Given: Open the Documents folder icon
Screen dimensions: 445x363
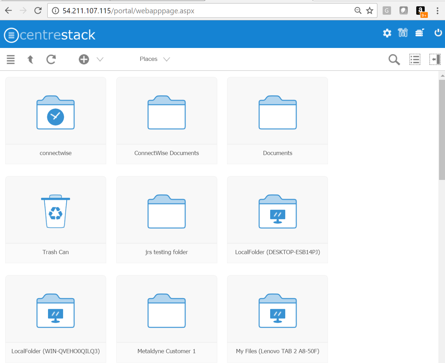Looking at the screenshot, I should (278, 112).
